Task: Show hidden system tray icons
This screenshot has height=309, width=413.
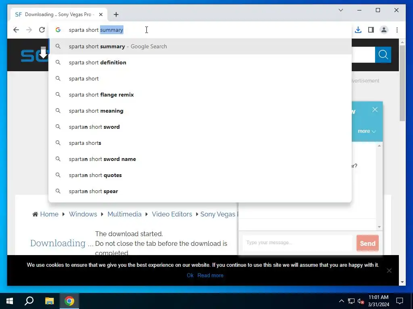Action: [341, 301]
